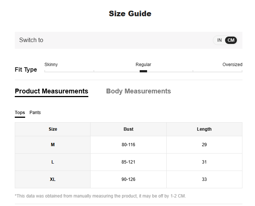The width and height of the screenshot is (255, 206).
Task: Switch to the Pants sub-tab
Action: (35, 113)
